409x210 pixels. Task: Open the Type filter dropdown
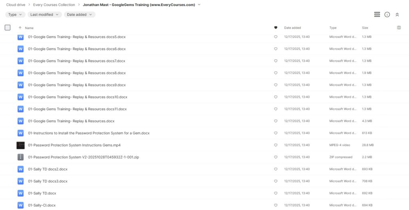pyautogui.click(x=15, y=14)
